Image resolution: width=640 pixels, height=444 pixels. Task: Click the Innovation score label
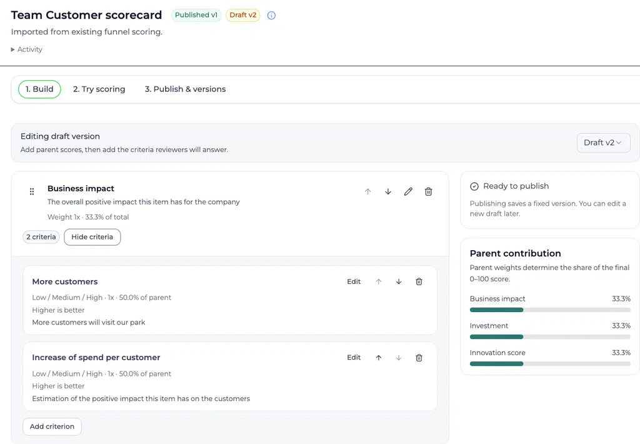pyautogui.click(x=497, y=353)
